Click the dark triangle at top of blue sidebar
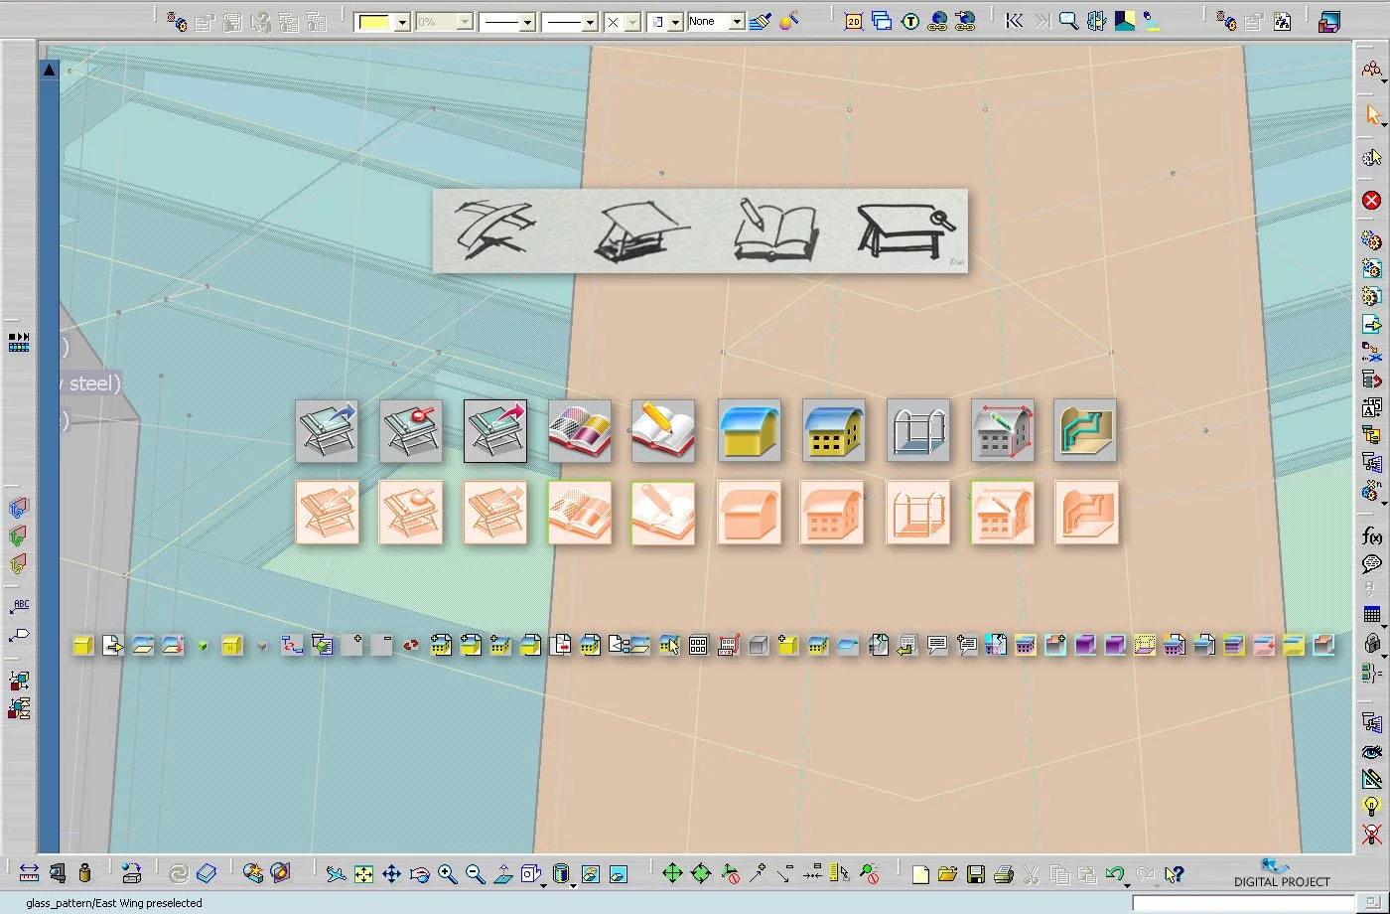The image size is (1390, 914). pyautogui.click(x=50, y=70)
